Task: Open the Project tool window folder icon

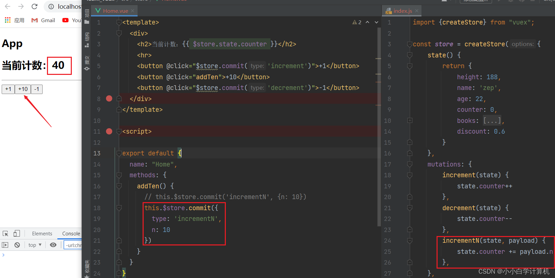Action: pos(87,22)
